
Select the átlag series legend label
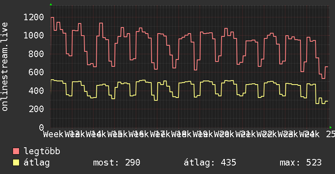pos(37,163)
